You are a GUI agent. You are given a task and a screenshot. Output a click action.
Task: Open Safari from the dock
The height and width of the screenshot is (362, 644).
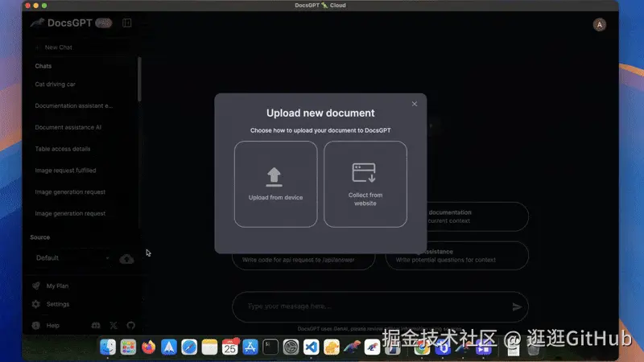pos(189,348)
